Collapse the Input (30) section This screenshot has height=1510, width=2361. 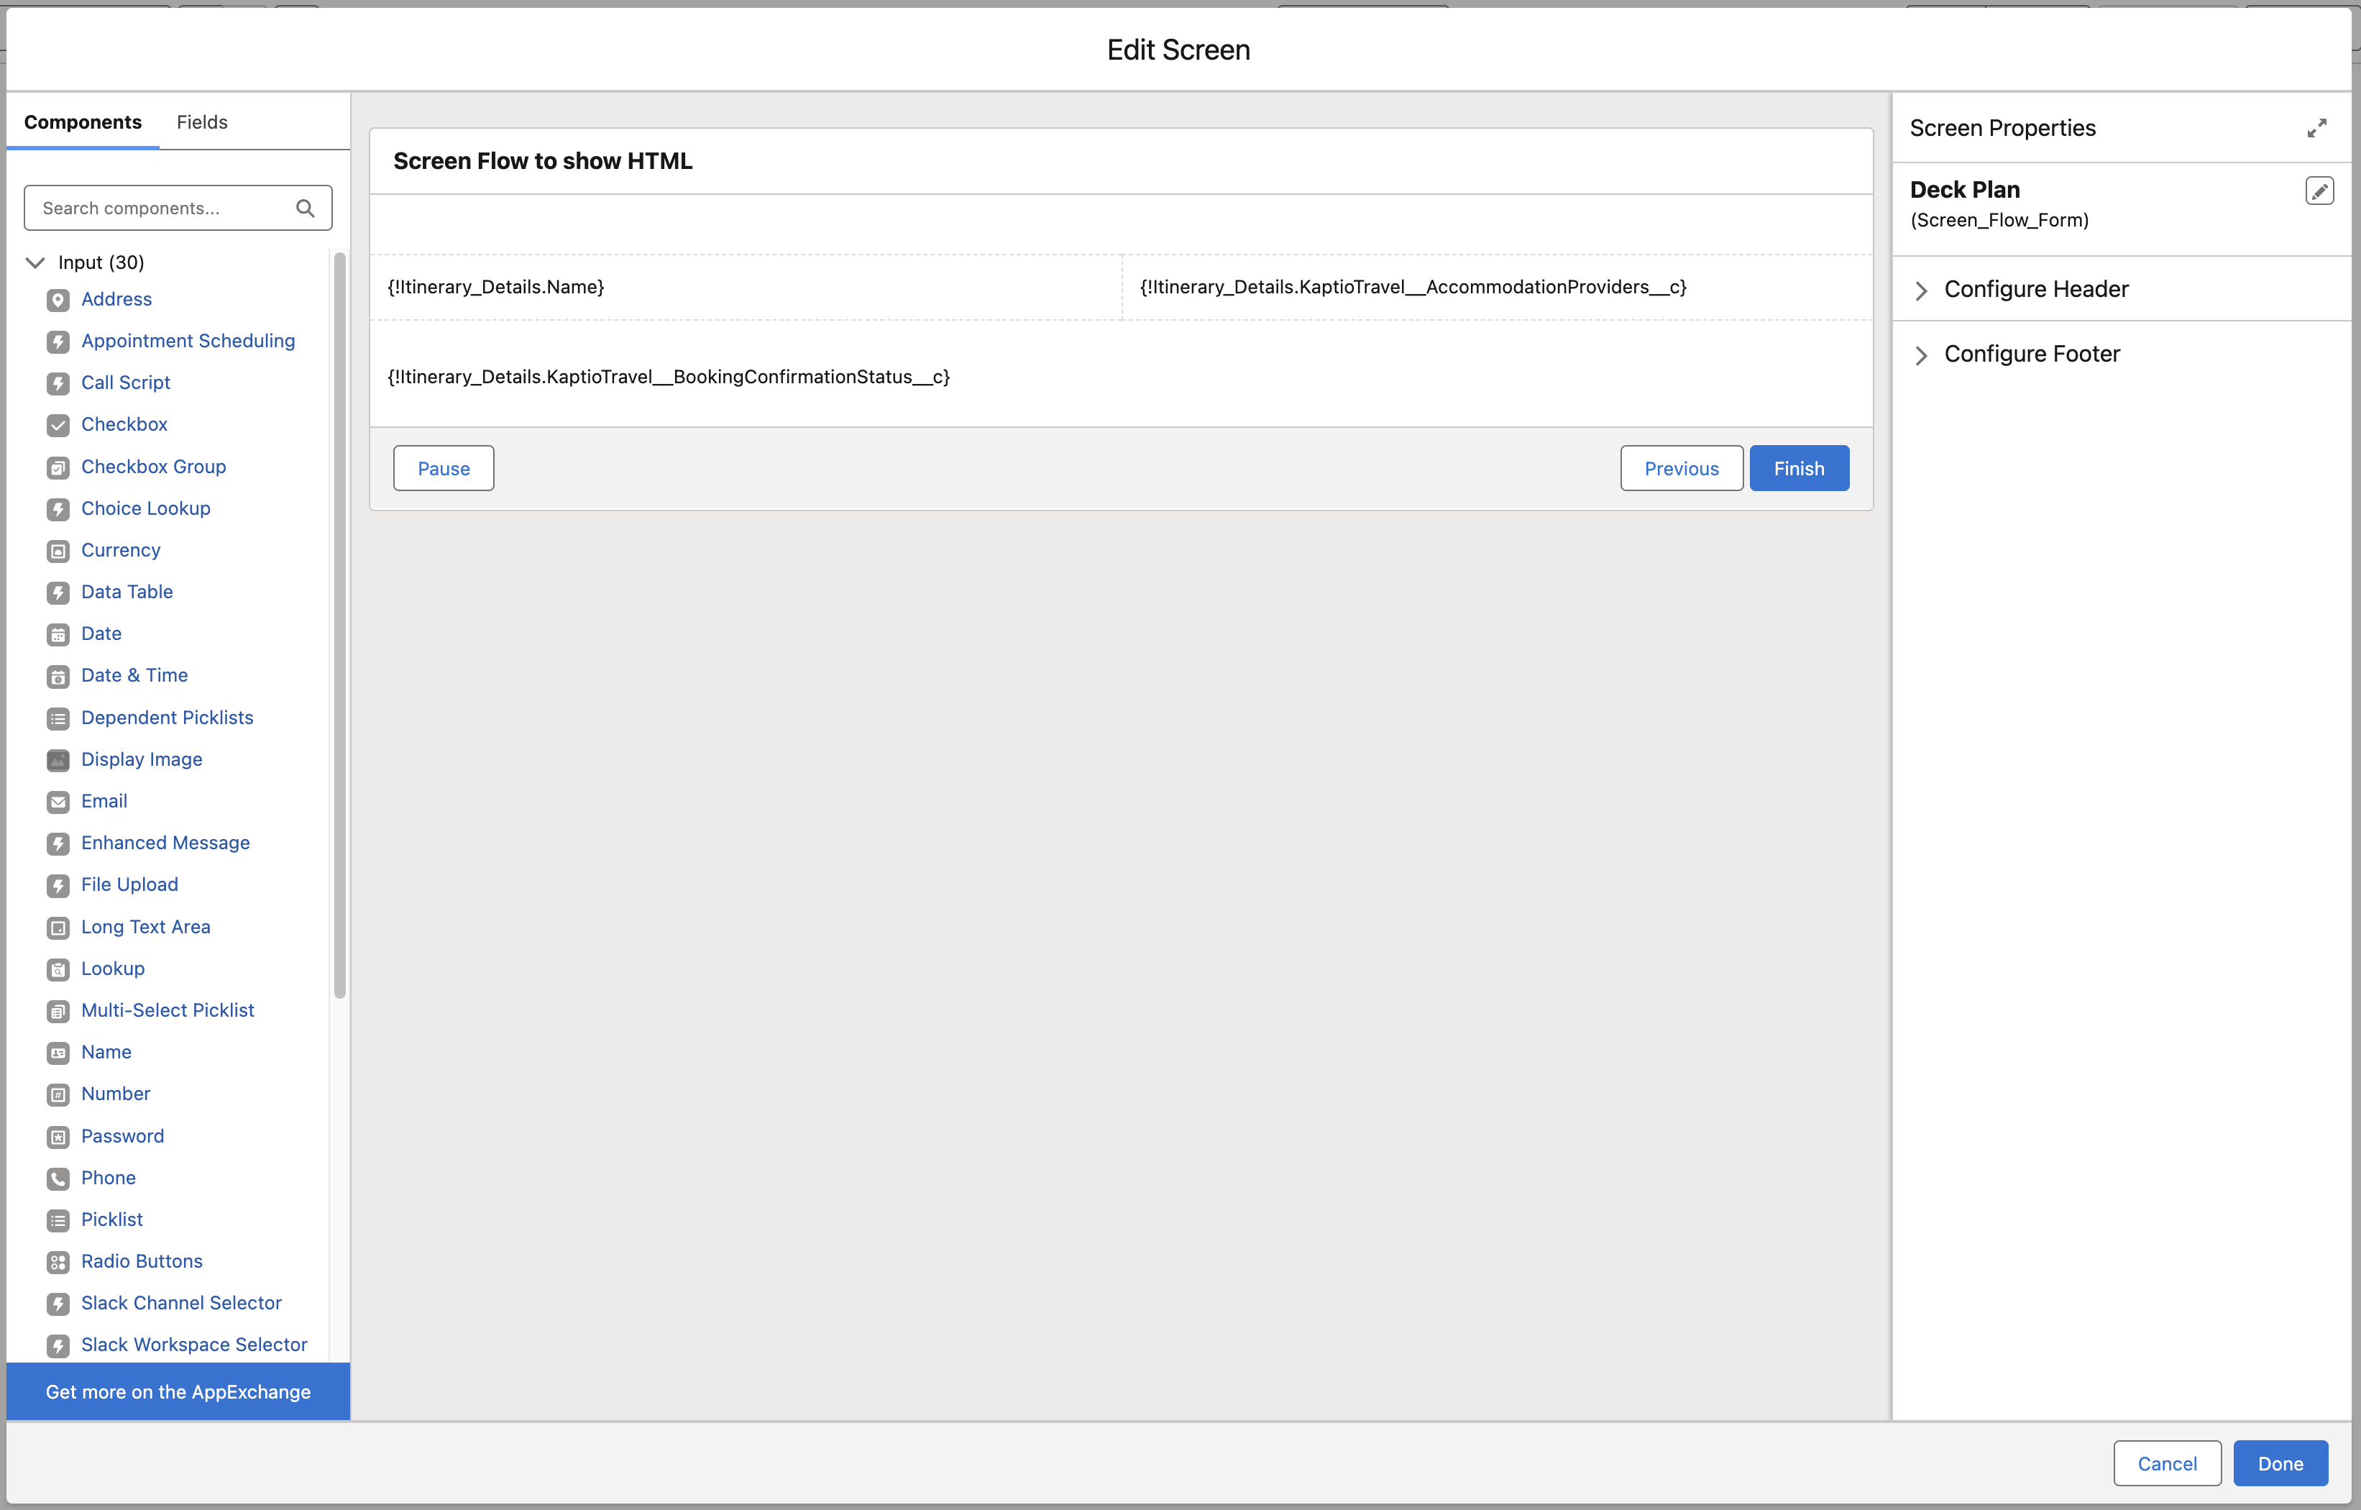coord(35,262)
